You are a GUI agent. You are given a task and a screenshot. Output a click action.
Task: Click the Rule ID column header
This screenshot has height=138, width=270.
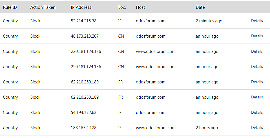pos(10,7)
